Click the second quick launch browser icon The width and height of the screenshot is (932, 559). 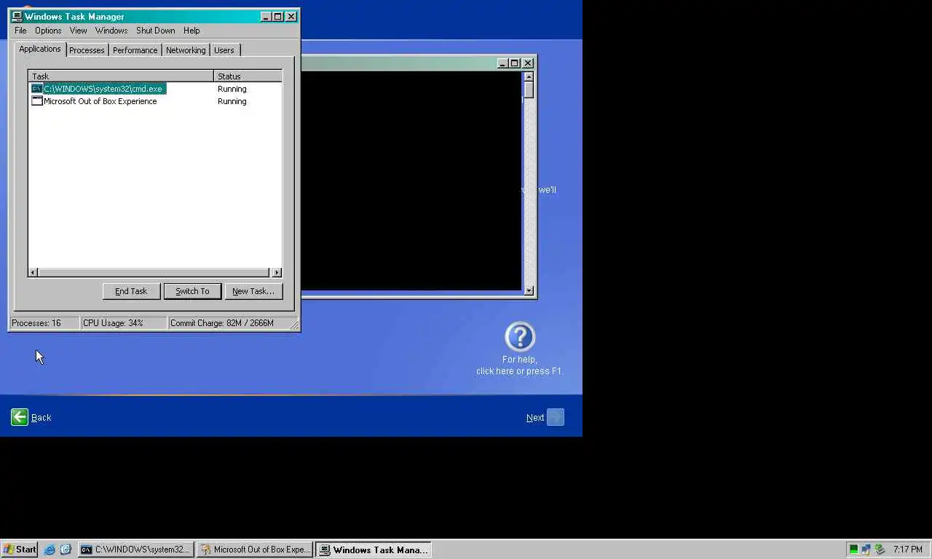click(66, 550)
